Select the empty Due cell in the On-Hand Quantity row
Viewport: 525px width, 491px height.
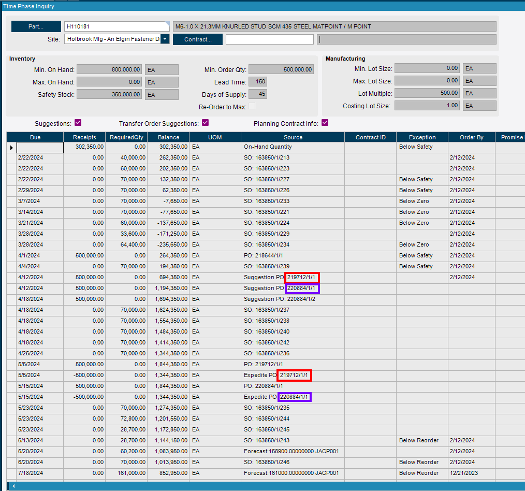(x=40, y=148)
